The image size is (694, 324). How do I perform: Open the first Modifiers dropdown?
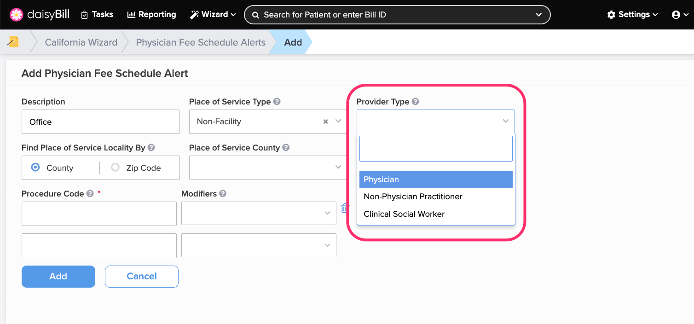pyautogui.click(x=259, y=214)
